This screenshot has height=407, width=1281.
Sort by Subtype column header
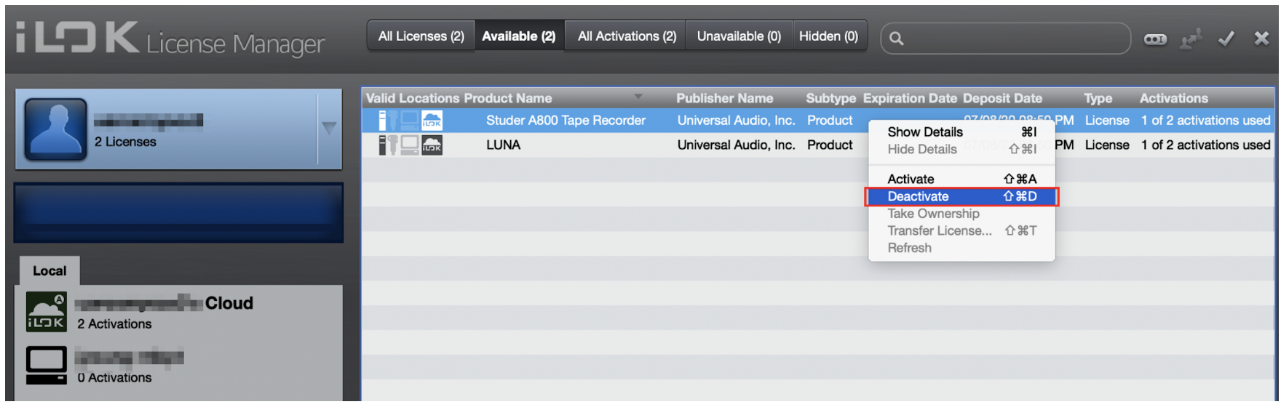pyautogui.click(x=830, y=98)
